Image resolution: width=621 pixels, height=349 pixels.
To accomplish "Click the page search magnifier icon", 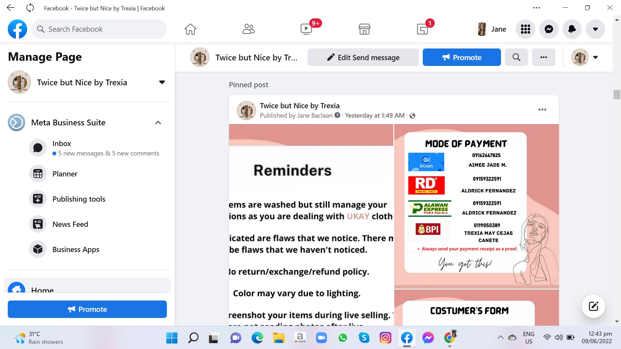I will (517, 57).
